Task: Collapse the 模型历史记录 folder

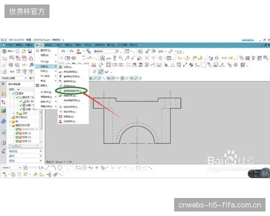Action: 10,126
